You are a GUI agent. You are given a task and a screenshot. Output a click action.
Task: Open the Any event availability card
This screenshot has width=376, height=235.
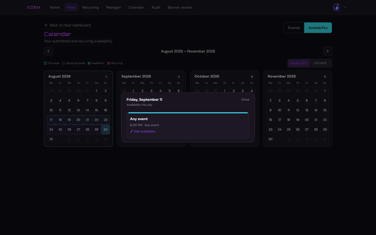188,125
